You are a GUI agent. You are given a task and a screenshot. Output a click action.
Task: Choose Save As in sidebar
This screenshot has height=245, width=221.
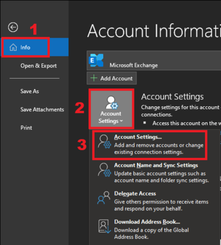coord(29,91)
